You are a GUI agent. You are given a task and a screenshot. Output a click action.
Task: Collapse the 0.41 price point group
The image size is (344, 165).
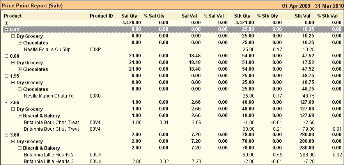[6, 29]
